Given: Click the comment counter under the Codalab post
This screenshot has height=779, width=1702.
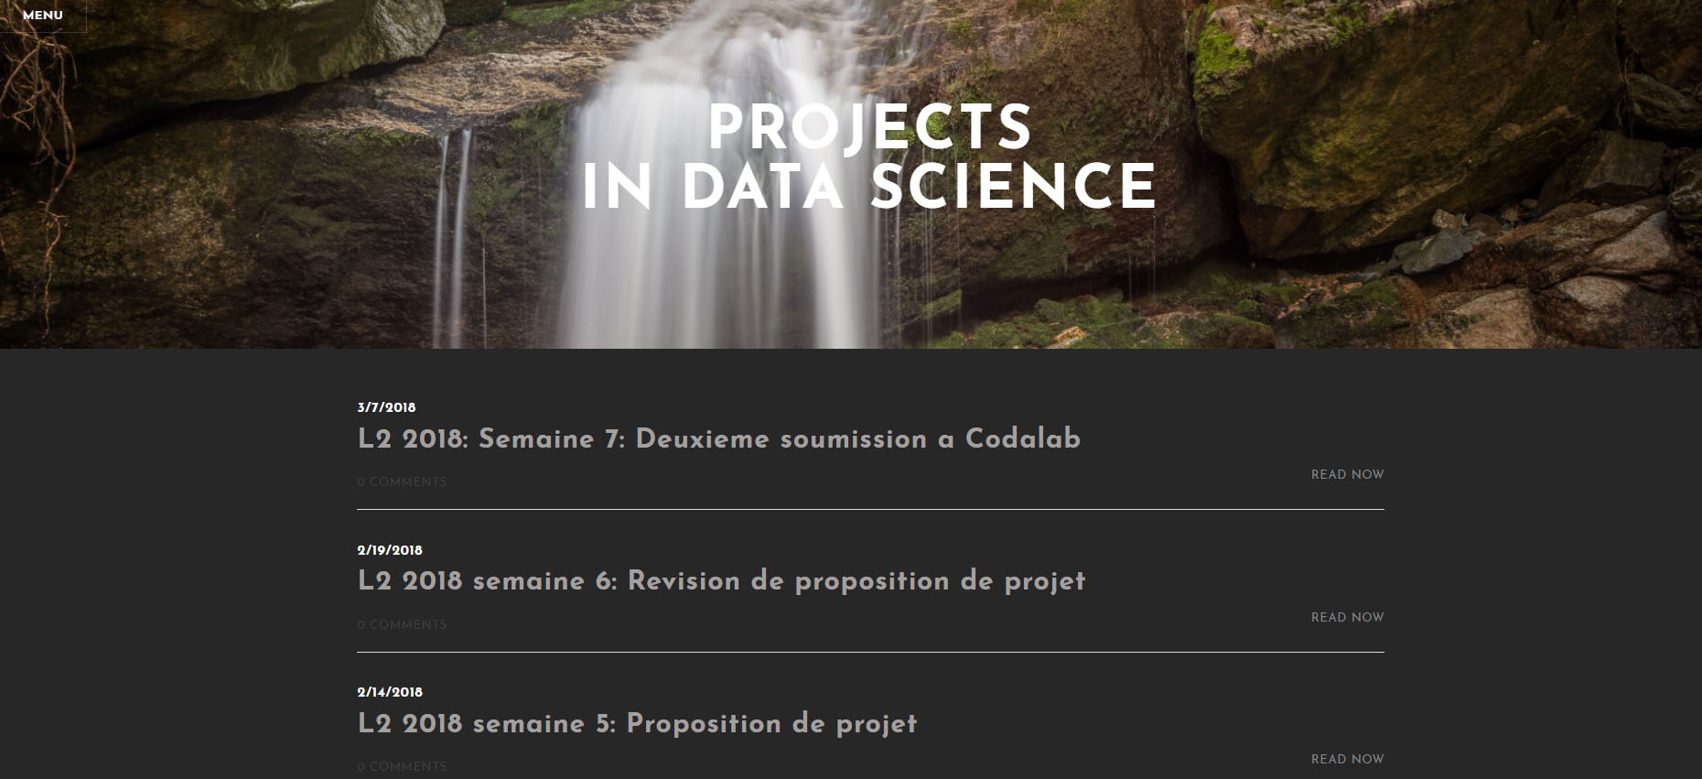Looking at the screenshot, I should click(x=402, y=481).
